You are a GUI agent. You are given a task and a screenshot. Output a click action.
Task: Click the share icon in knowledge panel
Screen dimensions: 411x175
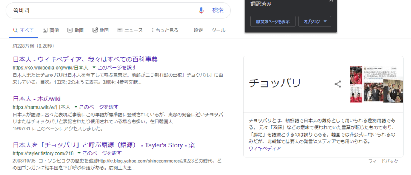(x=338, y=84)
